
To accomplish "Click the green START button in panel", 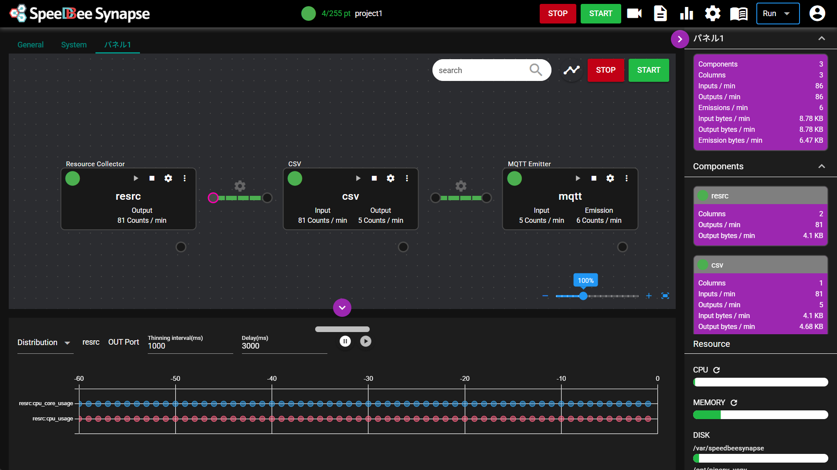I will 648,70.
